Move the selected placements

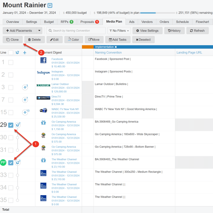(94, 40)
